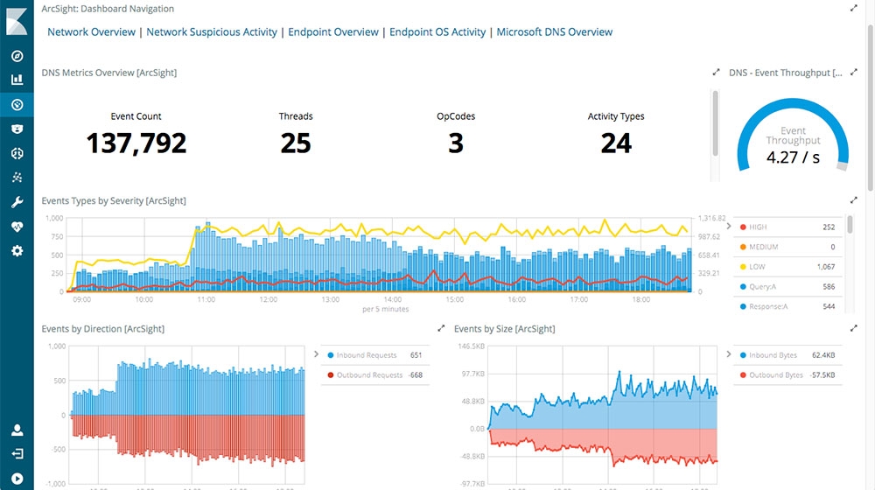The width and height of the screenshot is (875, 490).
Task: Click Events by Direction [ArcSight] title
Action: click(102, 329)
